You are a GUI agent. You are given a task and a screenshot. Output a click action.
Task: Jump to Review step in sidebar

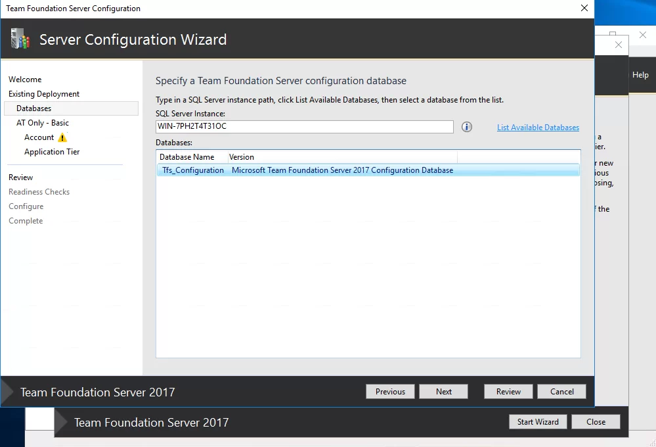[x=21, y=177]
